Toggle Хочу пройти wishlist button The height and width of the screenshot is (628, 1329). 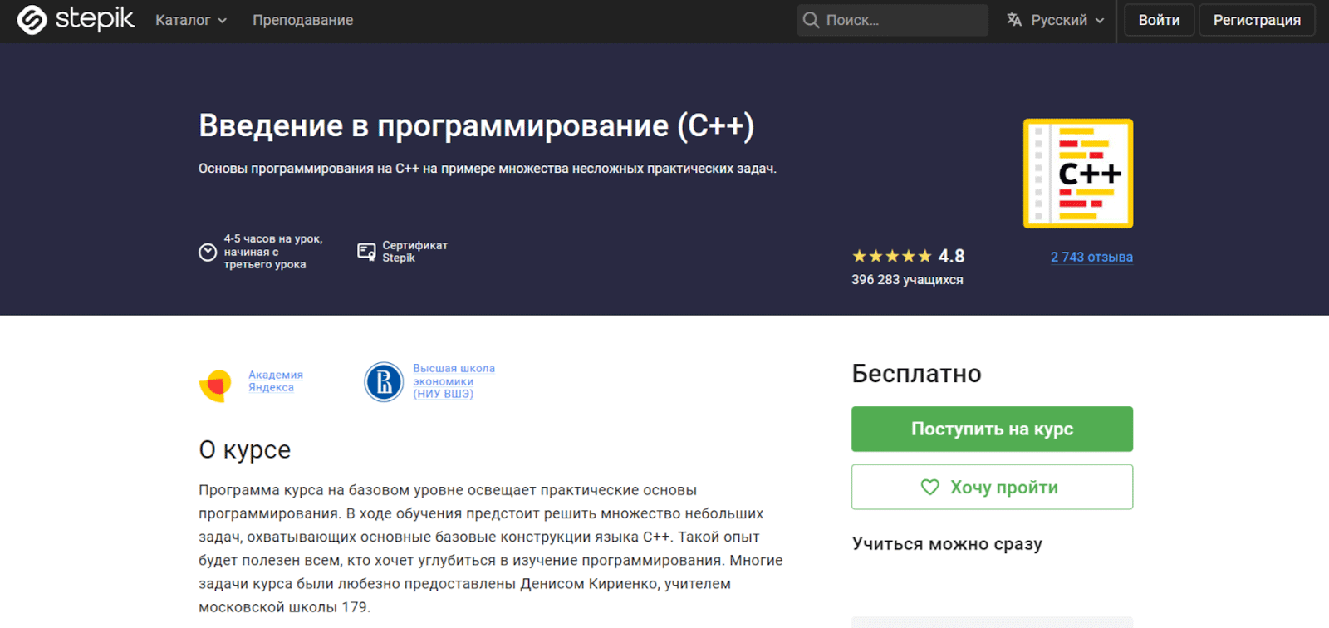(992, 488)
